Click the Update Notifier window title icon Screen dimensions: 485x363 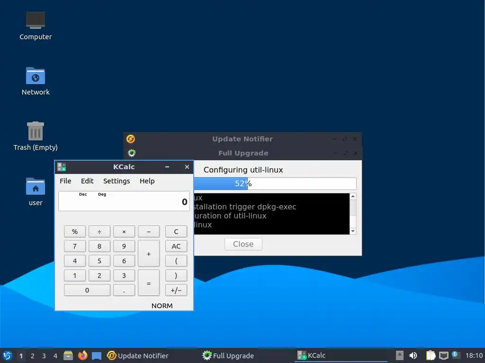coord(131,139)
